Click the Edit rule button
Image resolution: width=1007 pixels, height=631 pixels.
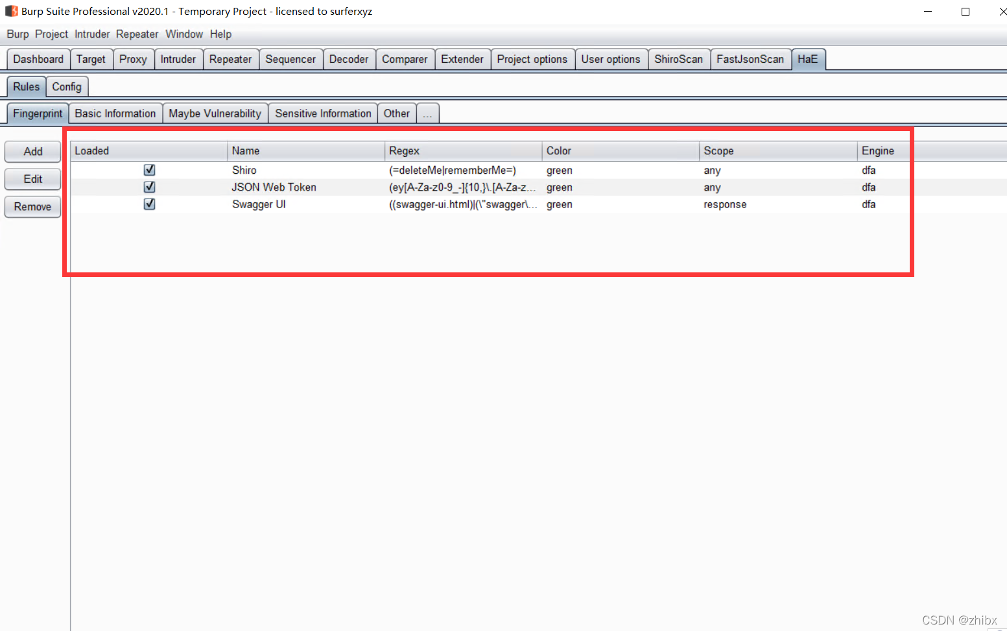point(33,179)
